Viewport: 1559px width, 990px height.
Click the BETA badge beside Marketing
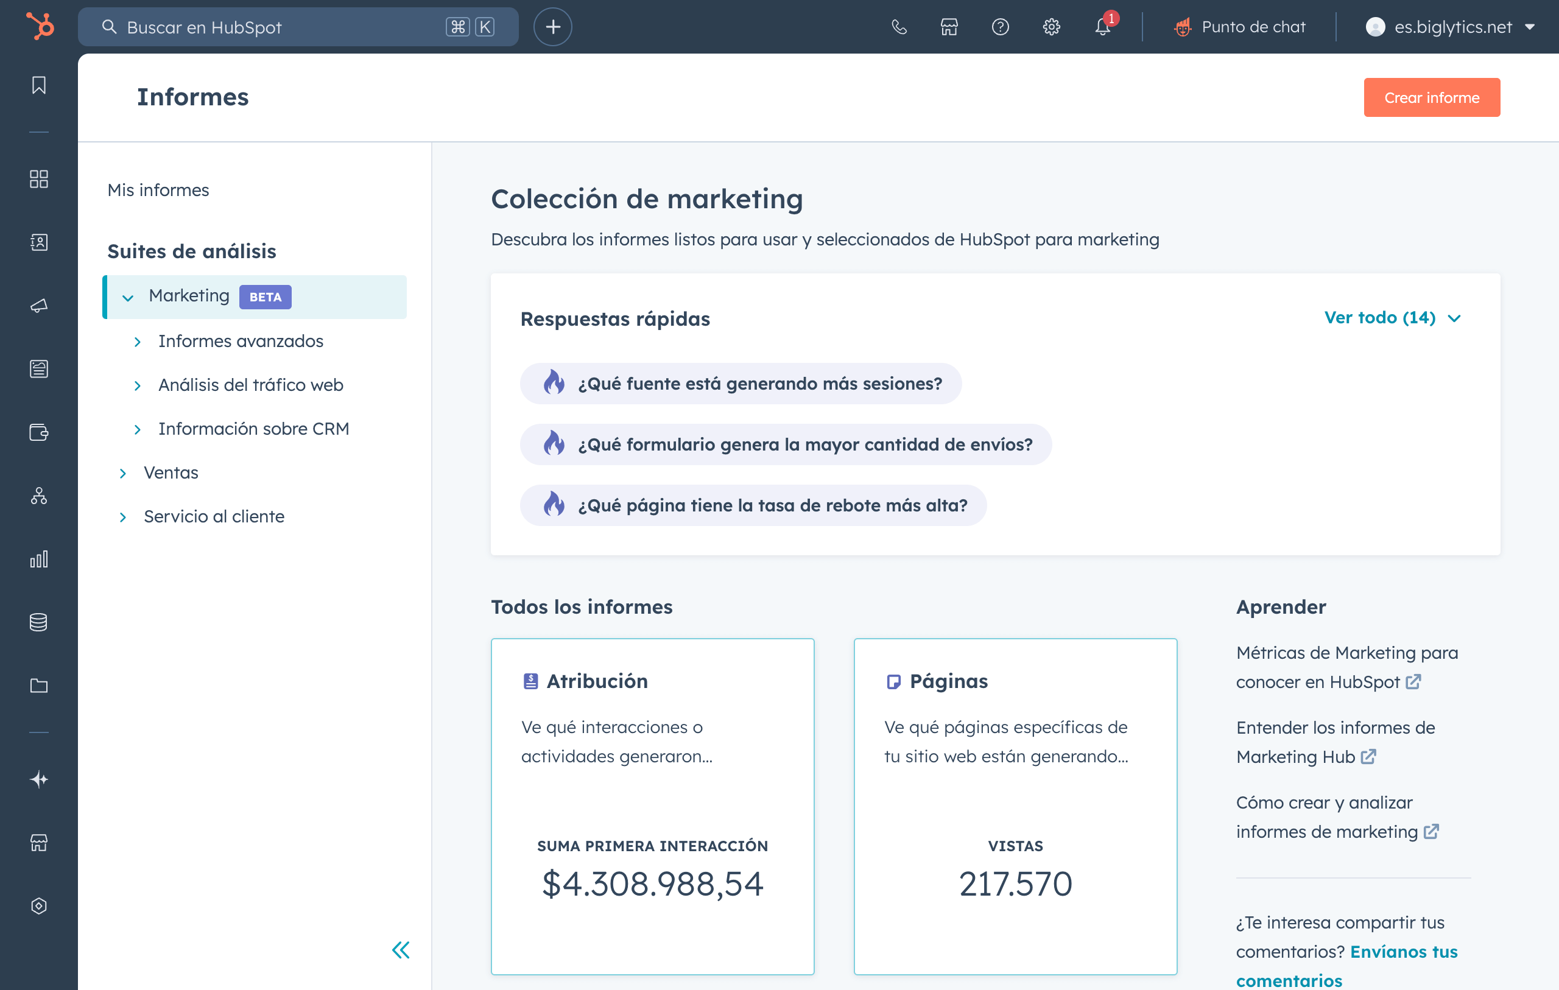coord(266,297)
